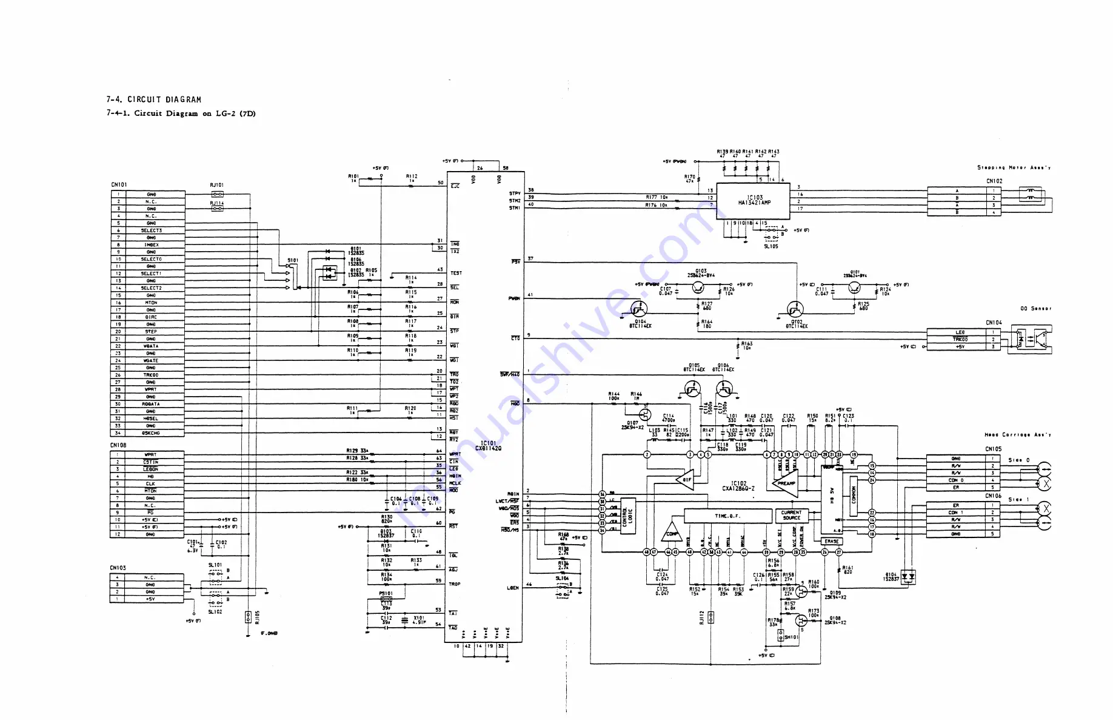Click the COMP triangle block
This screenshot has height=720, width=1113.
[x=672, y=531]
